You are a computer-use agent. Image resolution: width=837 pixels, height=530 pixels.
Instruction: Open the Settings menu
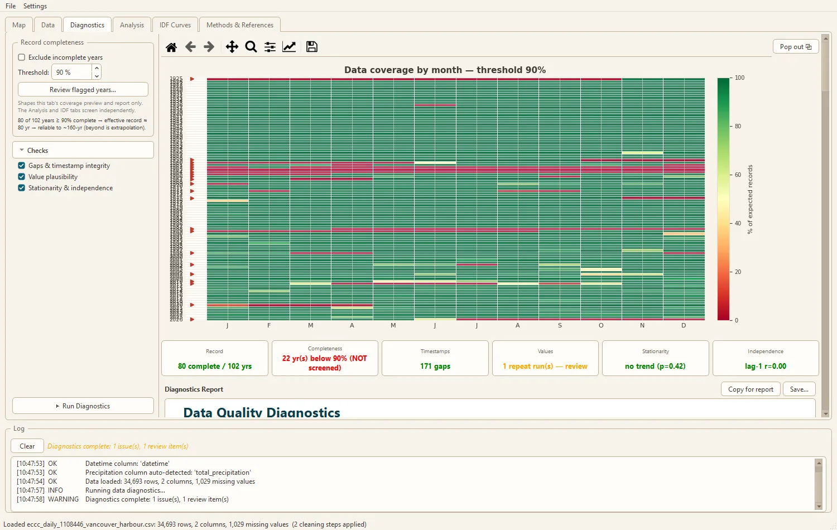pos(35,6)
